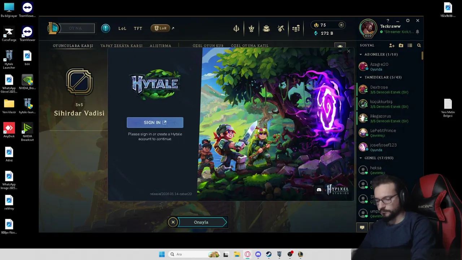Select the Yeni klasör desktop folder
462x260 pixels.
tap(9, 106)
